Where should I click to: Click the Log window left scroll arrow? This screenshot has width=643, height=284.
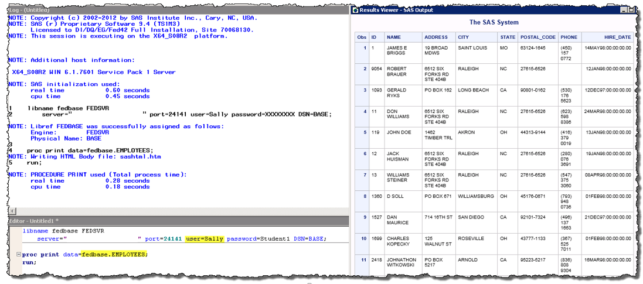11,210
